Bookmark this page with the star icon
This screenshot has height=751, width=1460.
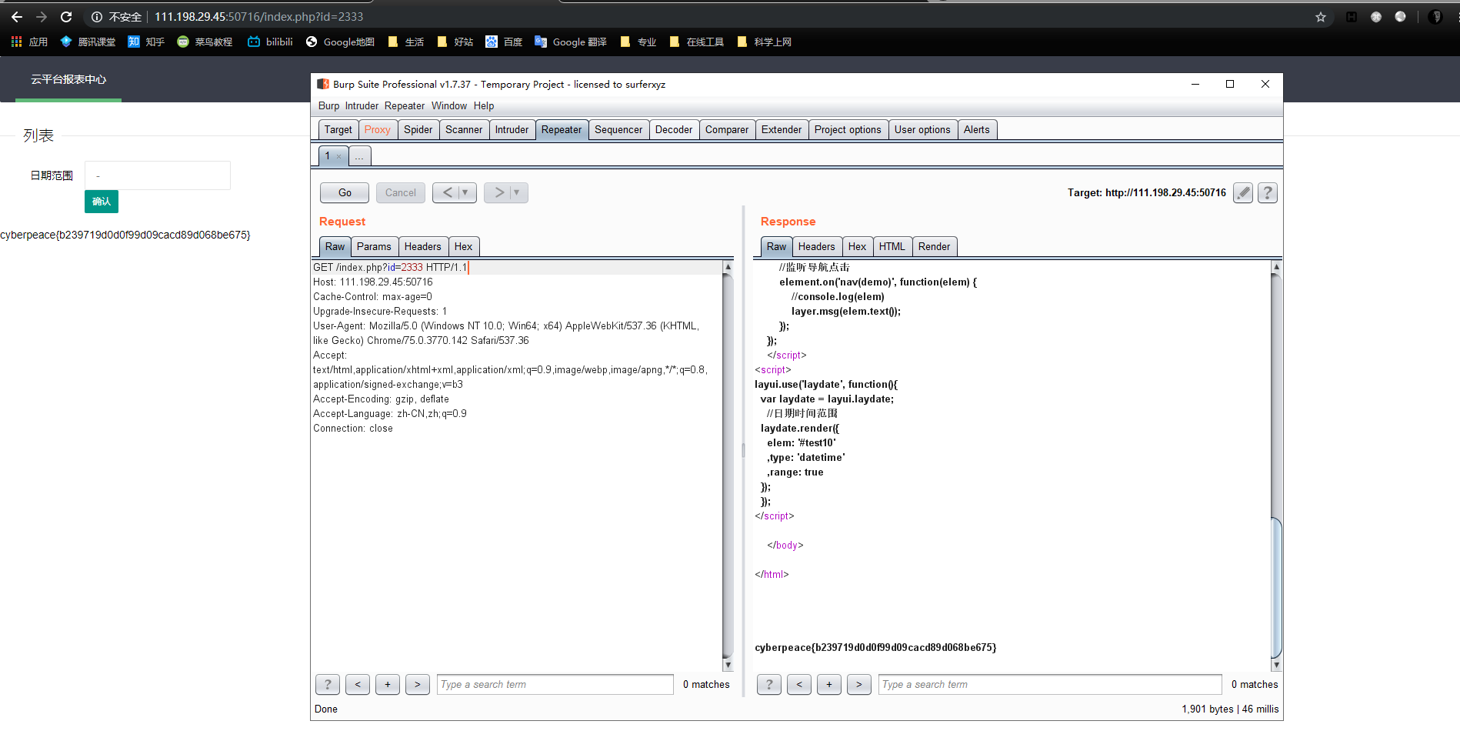1321,17
